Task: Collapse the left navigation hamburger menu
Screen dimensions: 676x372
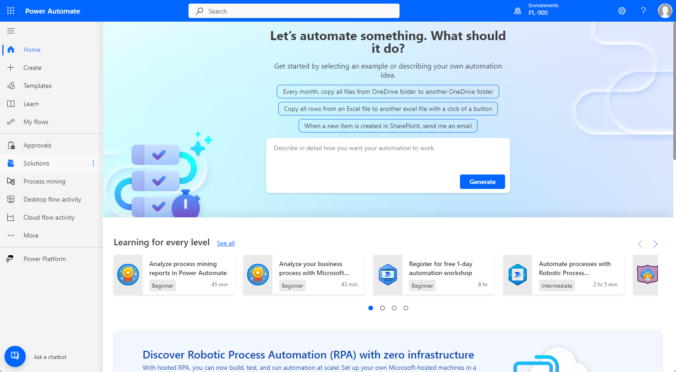Action: click(x=11, y=31)
